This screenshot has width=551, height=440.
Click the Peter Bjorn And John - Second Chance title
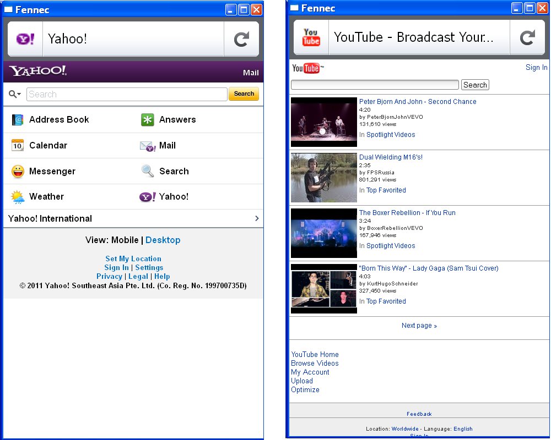tap(418, 101)
